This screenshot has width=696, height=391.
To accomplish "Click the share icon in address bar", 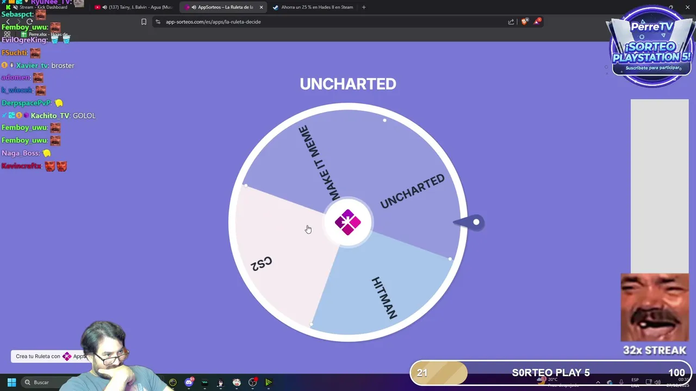I will [x=511, y=22].
